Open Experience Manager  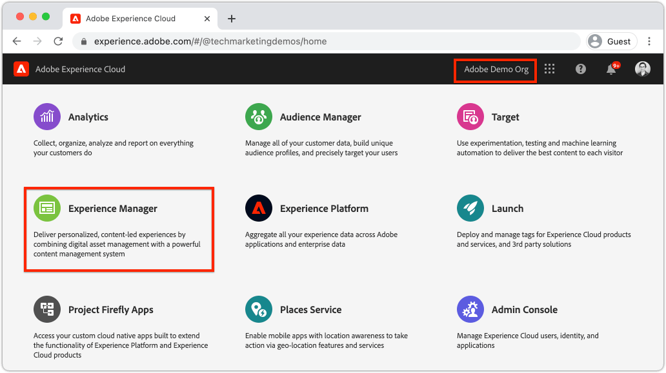click(114, 209)
